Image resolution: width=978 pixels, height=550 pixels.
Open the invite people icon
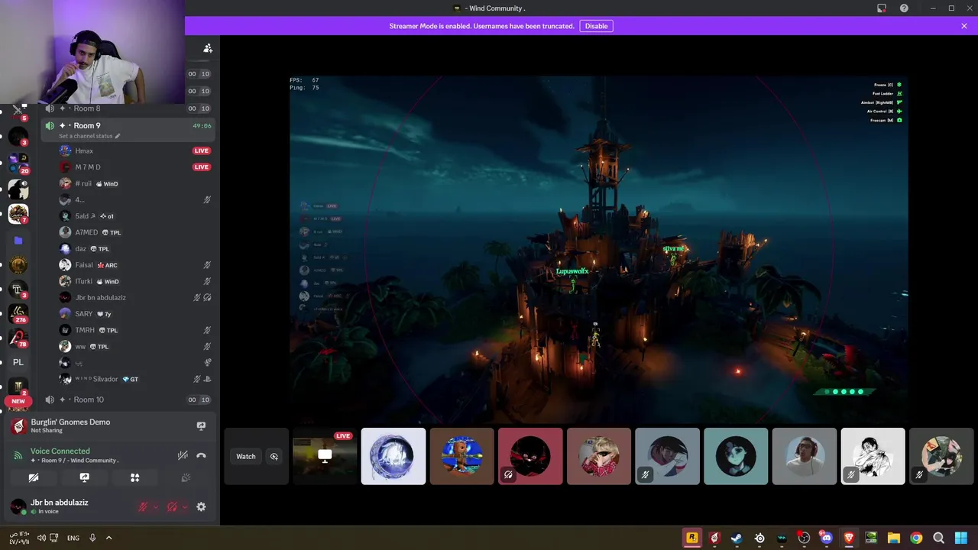click(207, 48)
